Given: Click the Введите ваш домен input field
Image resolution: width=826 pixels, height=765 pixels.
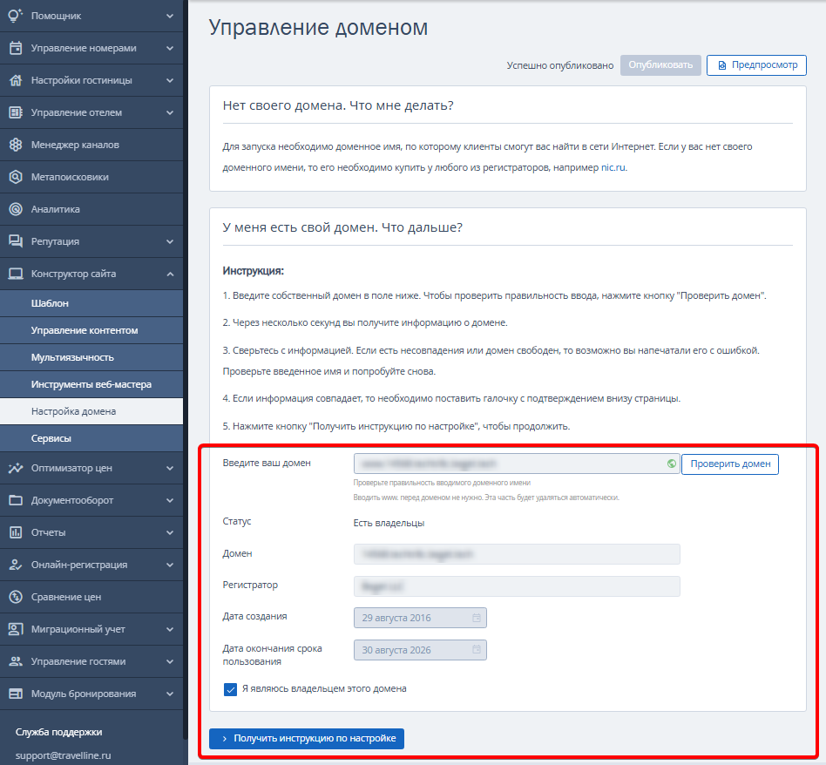Looking at the screenshot, I should click(516, 464).
